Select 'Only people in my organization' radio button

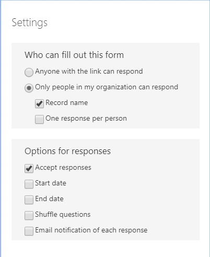point(29,88)
